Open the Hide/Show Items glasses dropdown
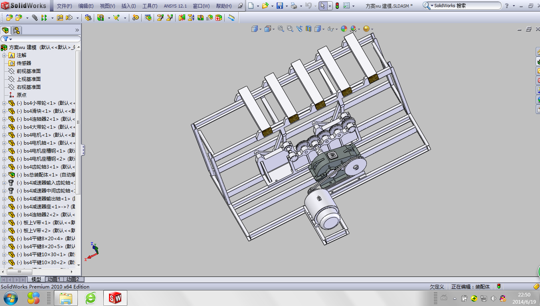The width and height of the screenshot is (540, 306). coord(331,29)
